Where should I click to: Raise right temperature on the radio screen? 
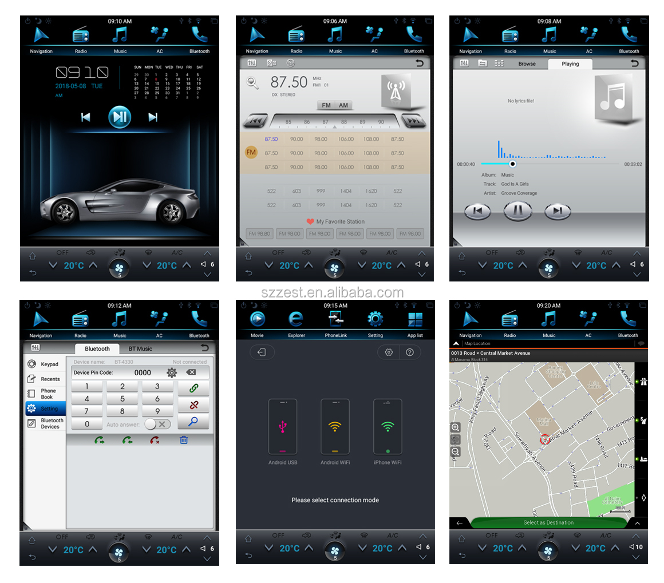[x=401, y=265]
